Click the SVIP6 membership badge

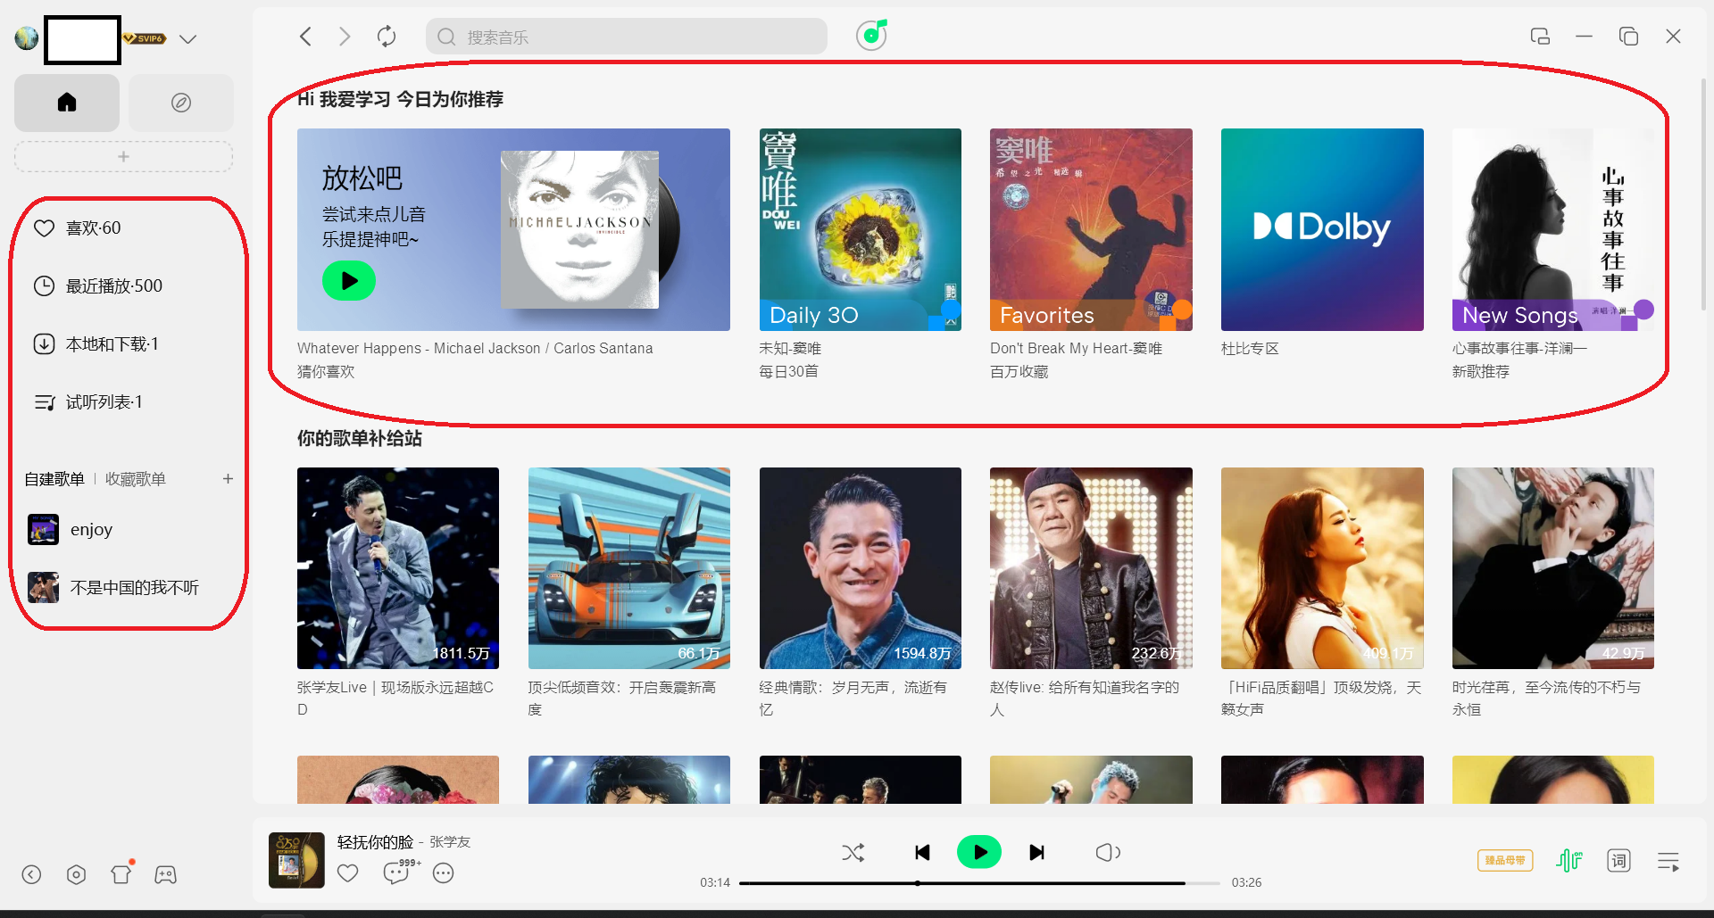click(x=145, y=38)
